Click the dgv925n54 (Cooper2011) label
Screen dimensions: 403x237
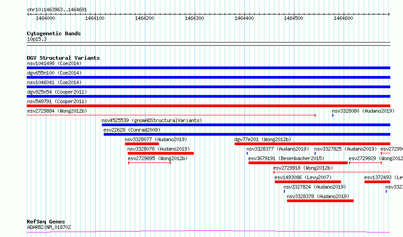click(57, 92)
